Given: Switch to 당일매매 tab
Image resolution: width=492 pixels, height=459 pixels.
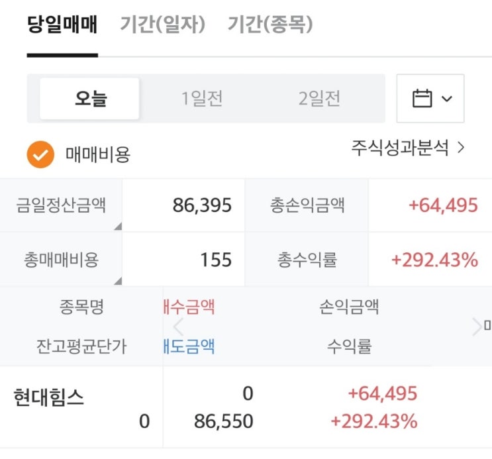Looking at the screenshot, I should tap(62, 25).
